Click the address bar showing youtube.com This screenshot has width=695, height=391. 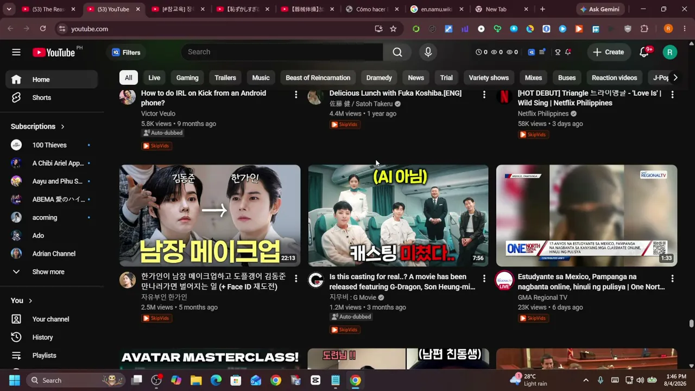point(217,29)
